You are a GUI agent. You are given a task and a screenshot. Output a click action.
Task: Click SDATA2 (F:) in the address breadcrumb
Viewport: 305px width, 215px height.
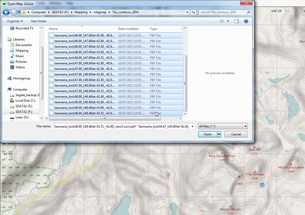60,12
